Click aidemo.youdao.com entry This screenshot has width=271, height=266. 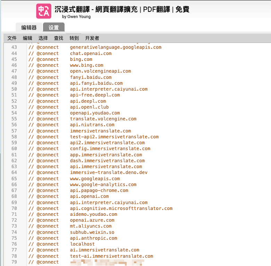[93, 214]
